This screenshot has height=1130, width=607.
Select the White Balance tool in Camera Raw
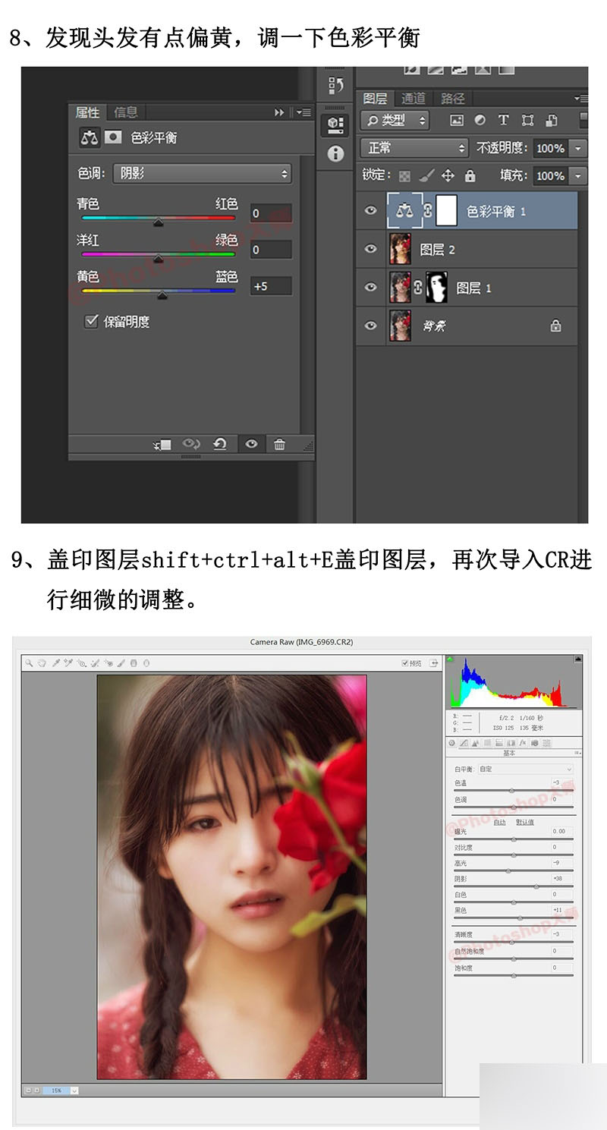click(55, 663)
